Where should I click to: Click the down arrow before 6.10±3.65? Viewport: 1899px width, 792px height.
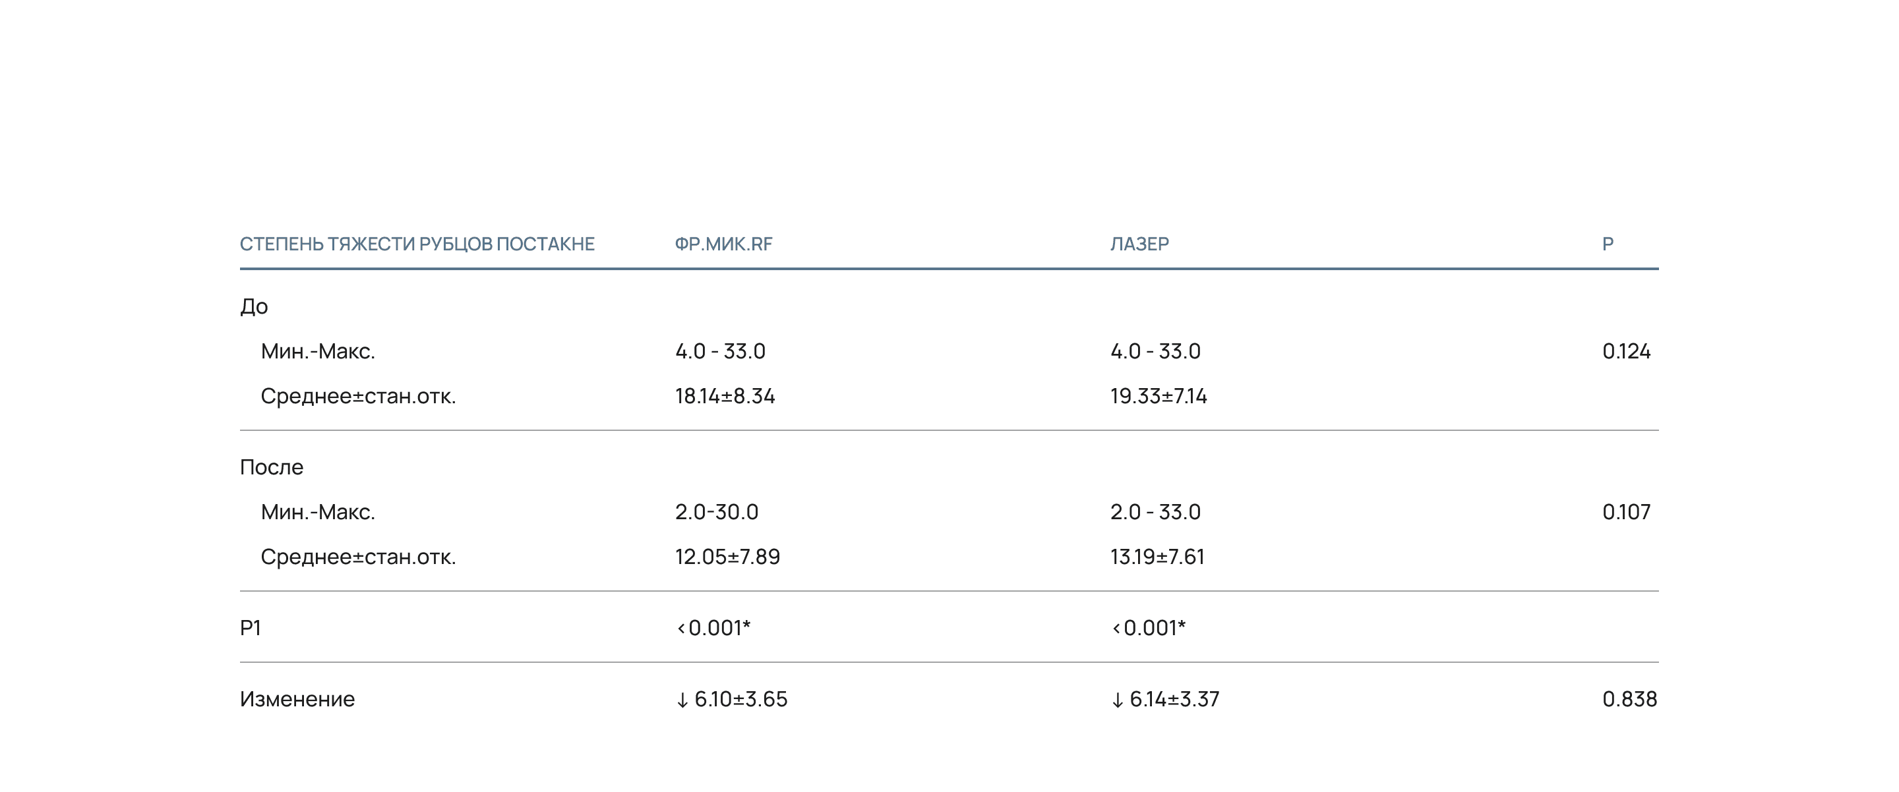682,700
